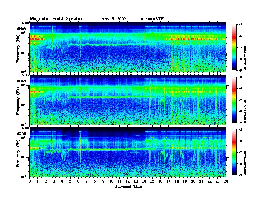Click the 10^1 frequency tick of dH/dt panel
Screen dimensions: 269x208
(23, 33)
